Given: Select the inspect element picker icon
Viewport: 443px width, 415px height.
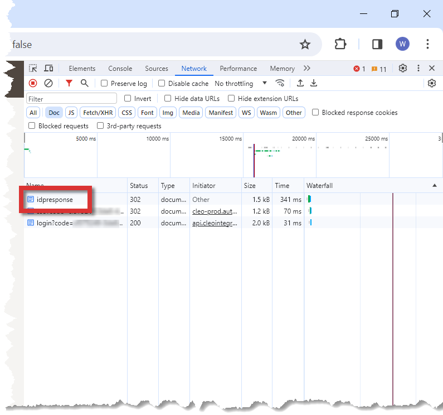Looking at the screenshot, I should 33,69.
